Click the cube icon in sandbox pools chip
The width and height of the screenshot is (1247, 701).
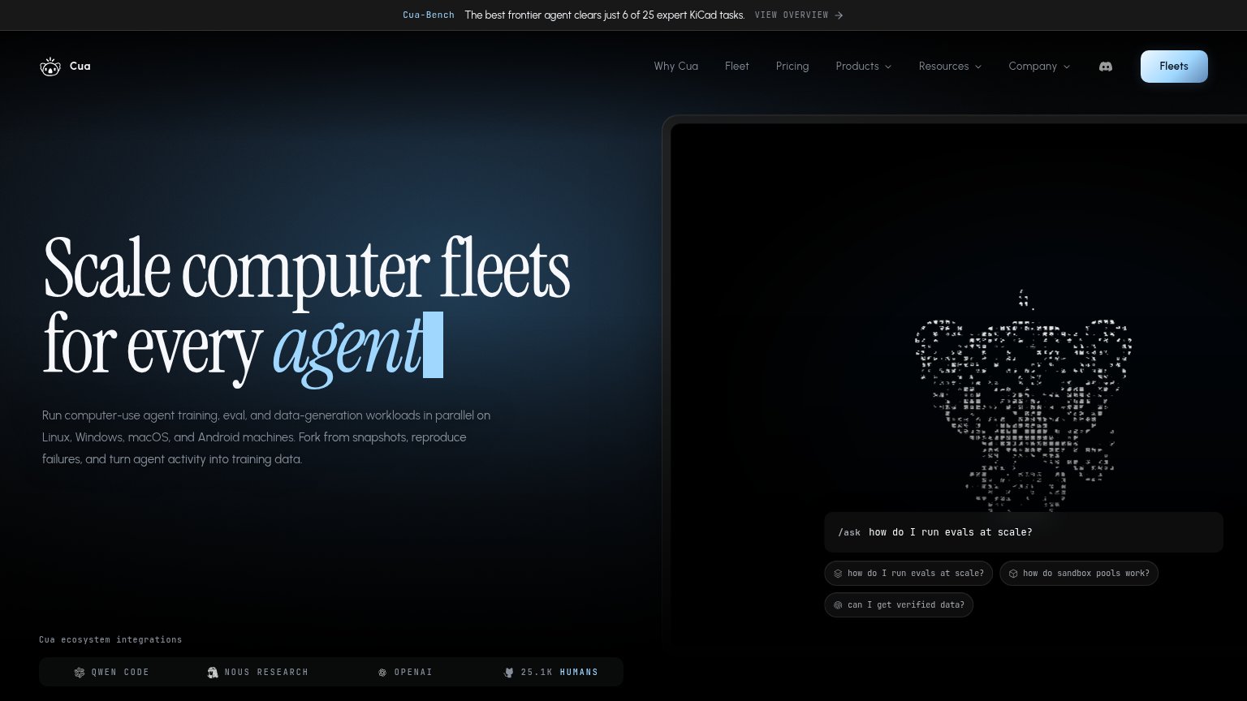pyautogui.click(x=1013, y=574)
